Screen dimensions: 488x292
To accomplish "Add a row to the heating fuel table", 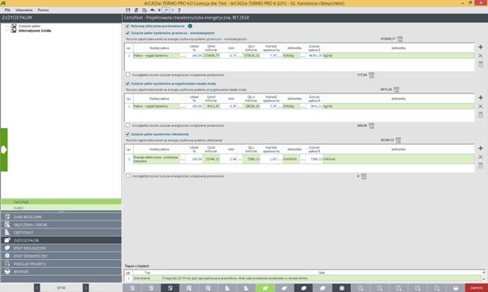I will (481, 47).
